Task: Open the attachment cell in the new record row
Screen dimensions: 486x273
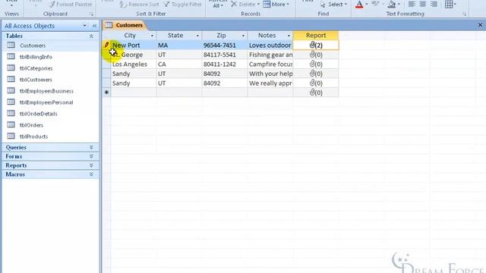Action: pos(316,93)
